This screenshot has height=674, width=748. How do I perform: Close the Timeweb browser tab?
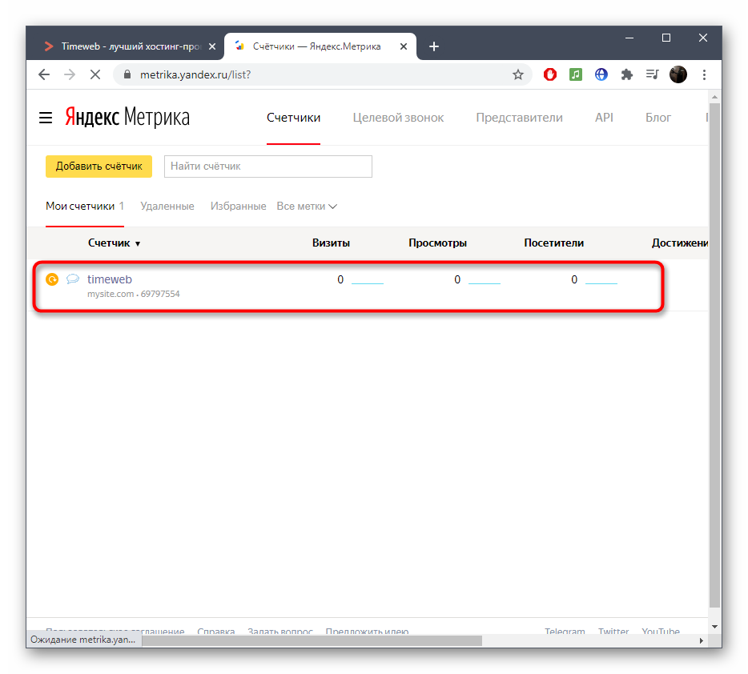click(x=212, y=46)
